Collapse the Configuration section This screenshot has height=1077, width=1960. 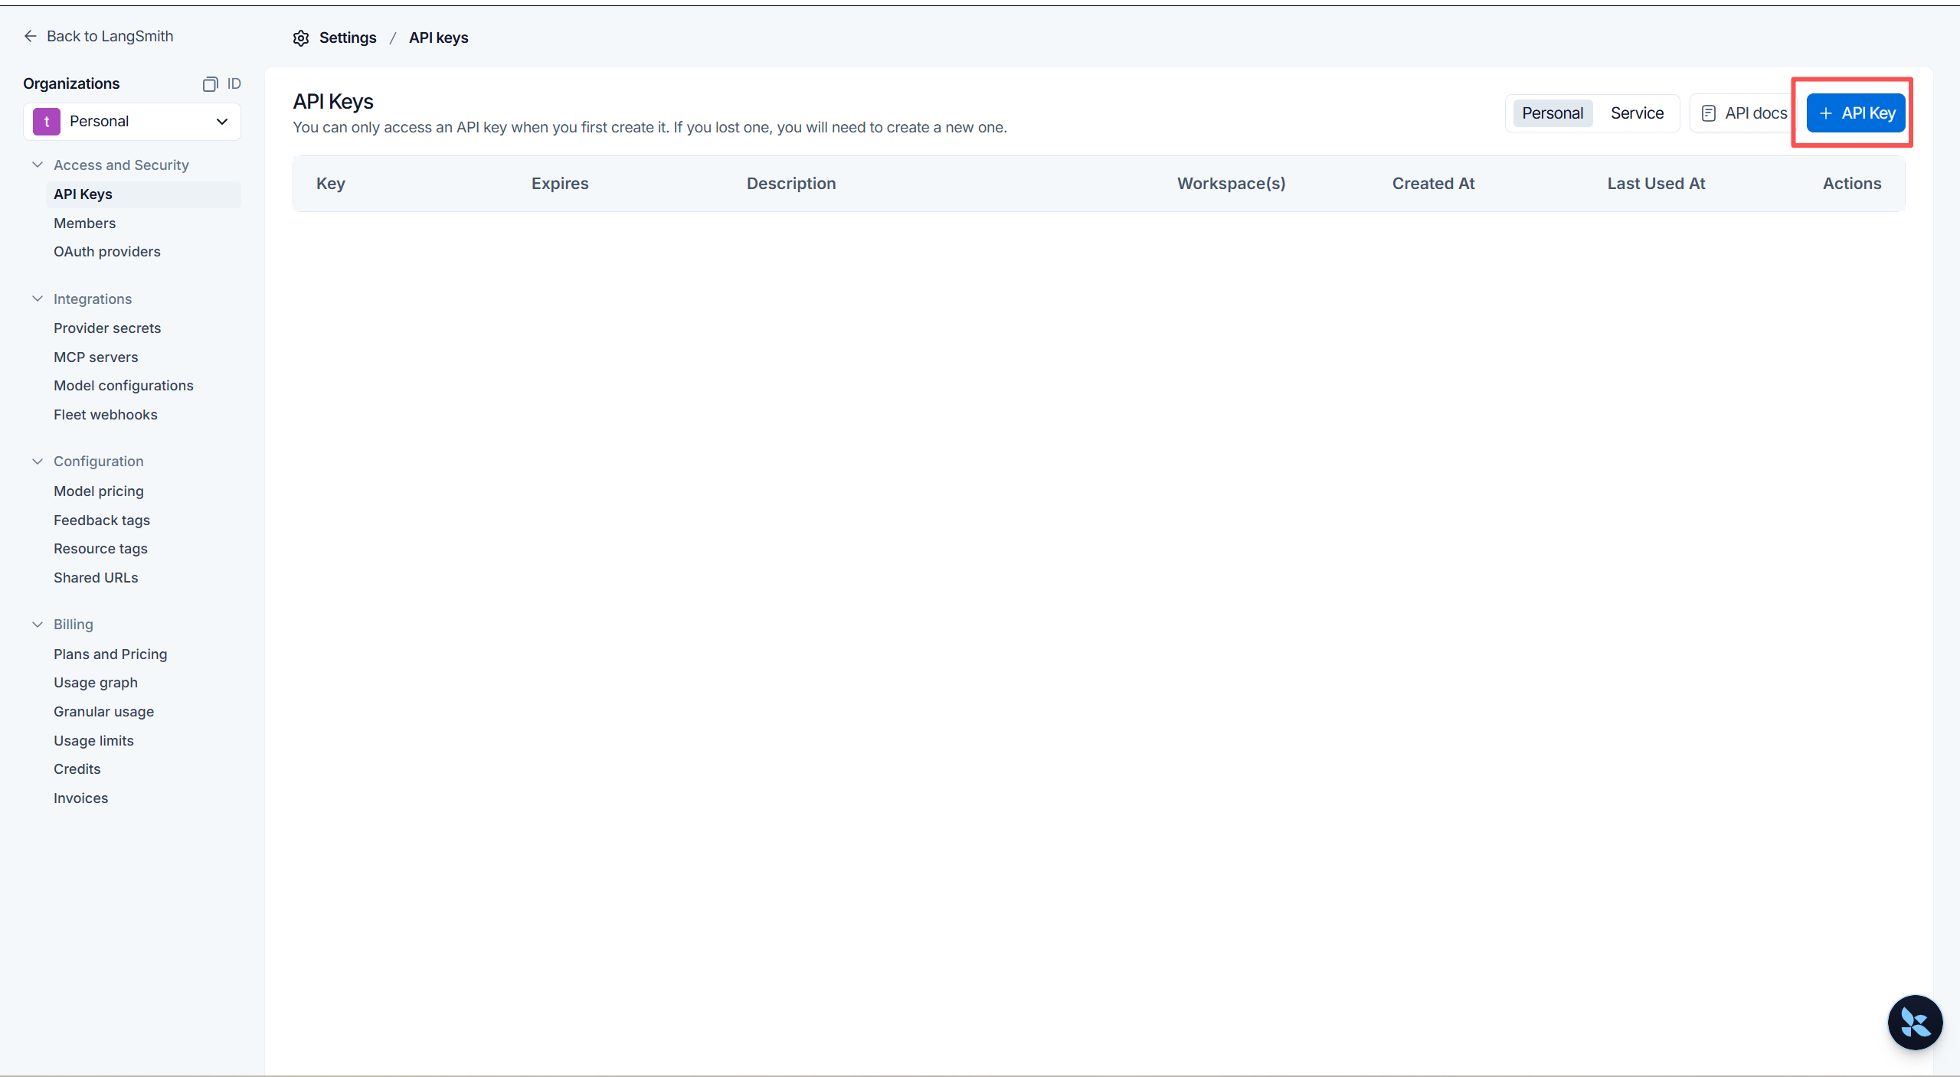38,462
